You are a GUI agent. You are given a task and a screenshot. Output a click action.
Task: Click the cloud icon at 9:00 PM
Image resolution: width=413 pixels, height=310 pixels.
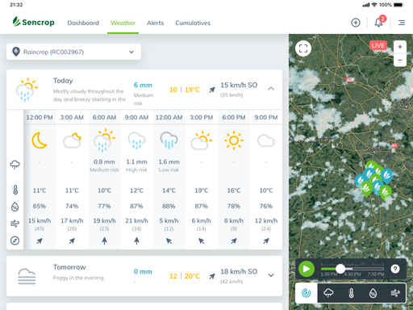click(266, 140)
